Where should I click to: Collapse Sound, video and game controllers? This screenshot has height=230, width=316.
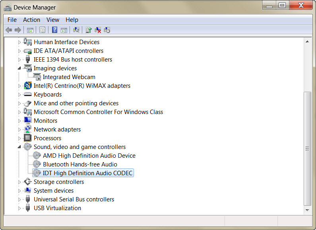tap(19, 147)
